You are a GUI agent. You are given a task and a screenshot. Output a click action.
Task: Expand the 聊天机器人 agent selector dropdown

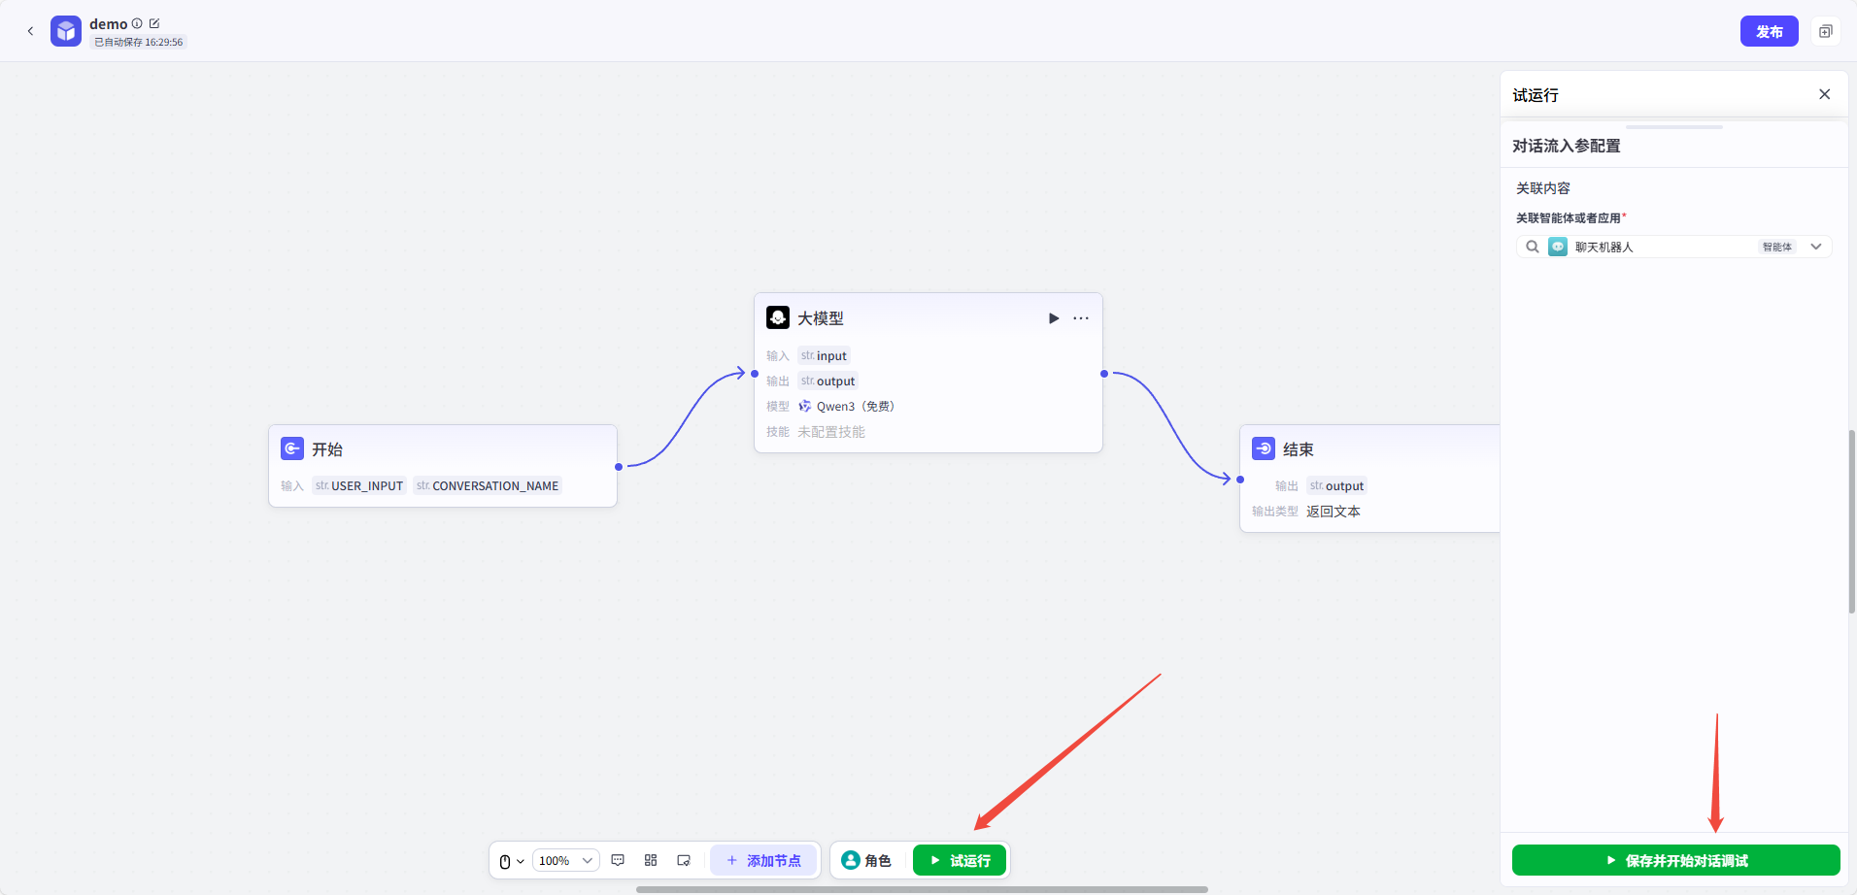[1815, 247]
